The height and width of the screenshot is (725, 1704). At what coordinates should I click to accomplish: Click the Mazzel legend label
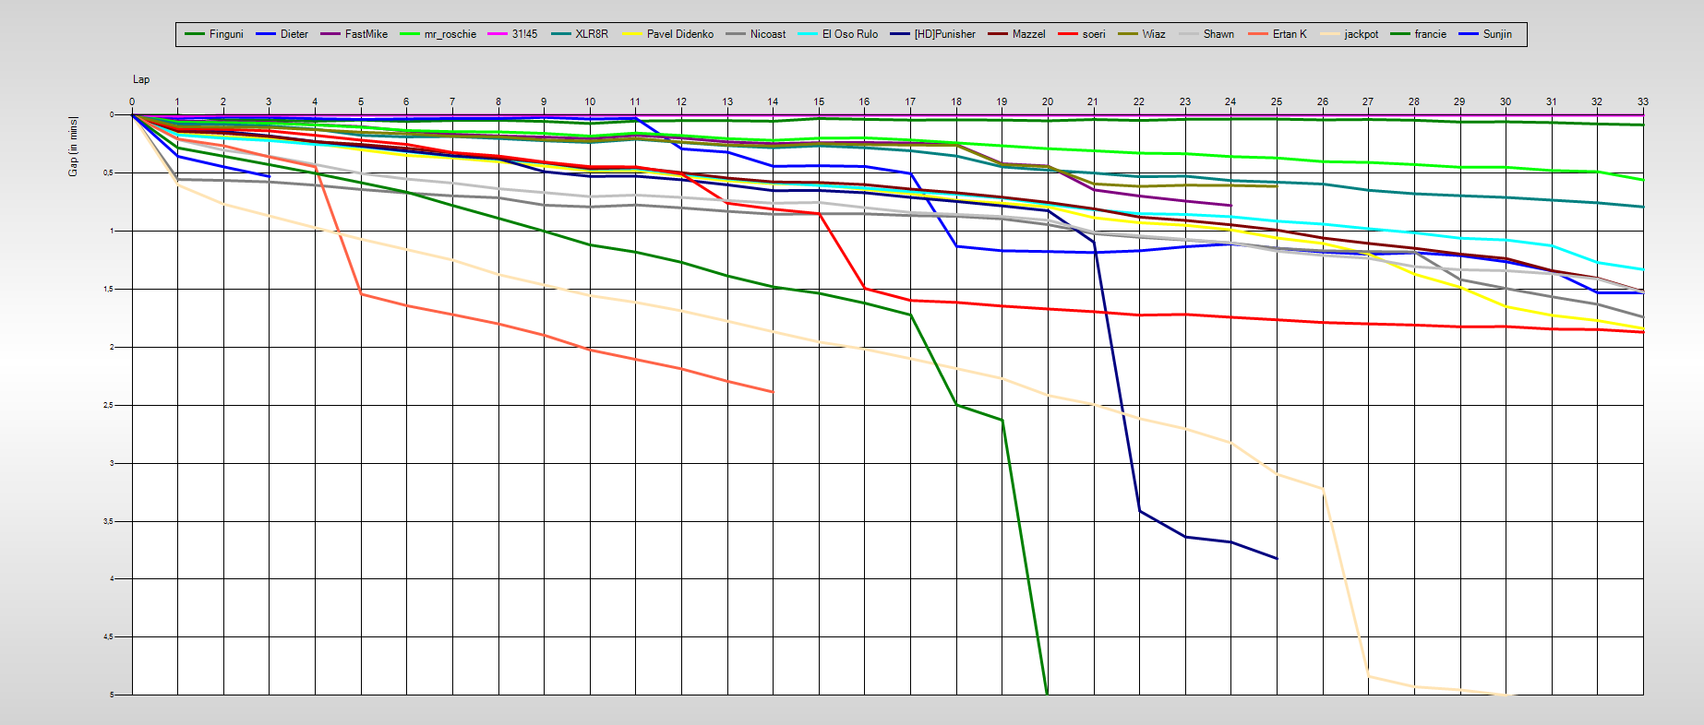click(x=1028, y=34)
